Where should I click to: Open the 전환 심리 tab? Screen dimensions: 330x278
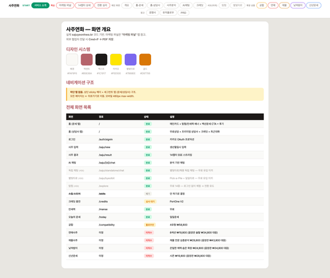pyautogui.click(x=102, y=5)
